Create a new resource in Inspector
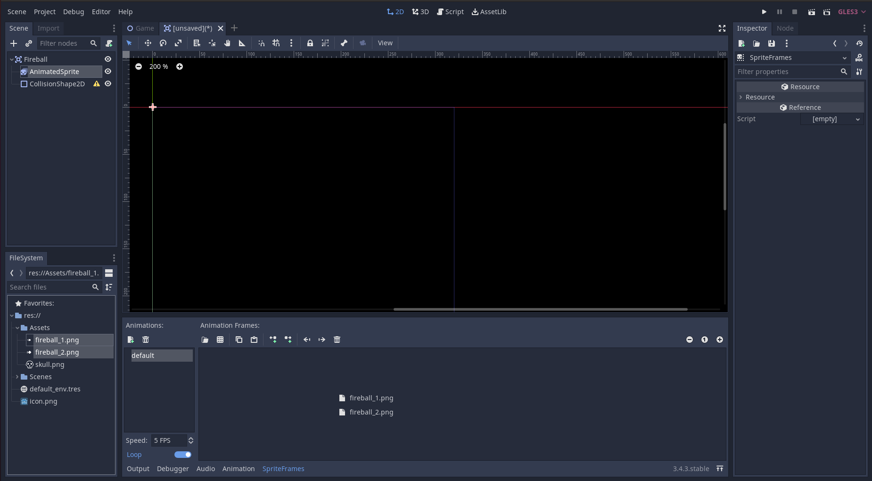Screen dimensions: 872x481 click(741, 43)
